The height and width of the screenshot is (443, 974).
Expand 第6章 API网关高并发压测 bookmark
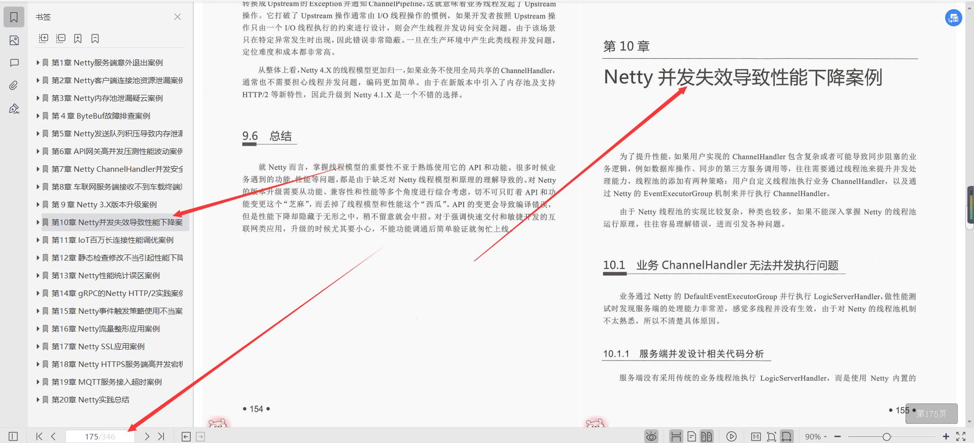38,152
